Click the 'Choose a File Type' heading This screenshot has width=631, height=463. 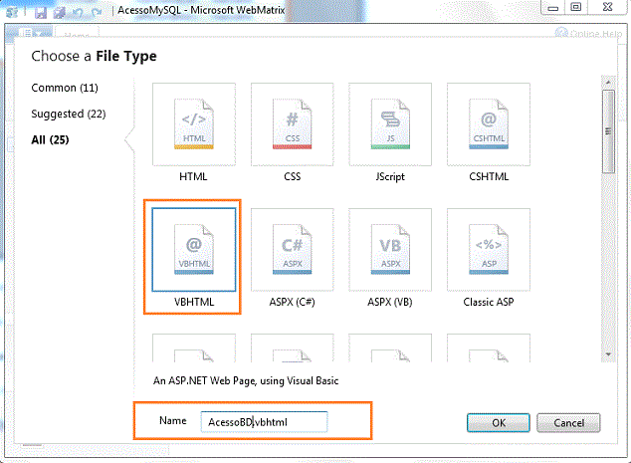coord(94,56)
